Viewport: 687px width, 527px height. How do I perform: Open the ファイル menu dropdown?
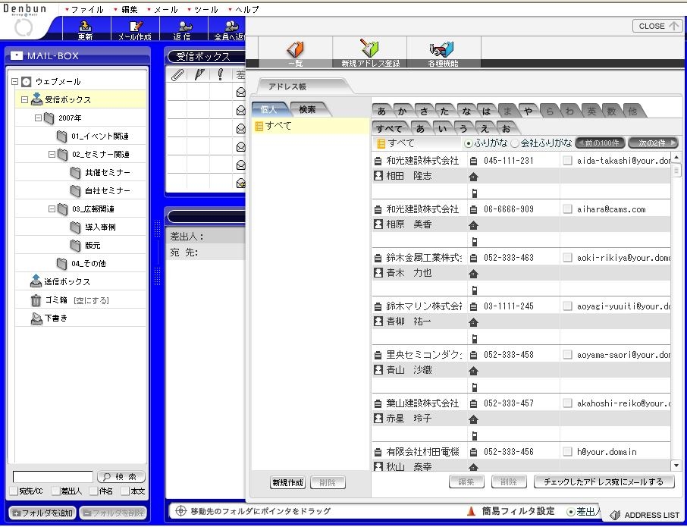84,9
